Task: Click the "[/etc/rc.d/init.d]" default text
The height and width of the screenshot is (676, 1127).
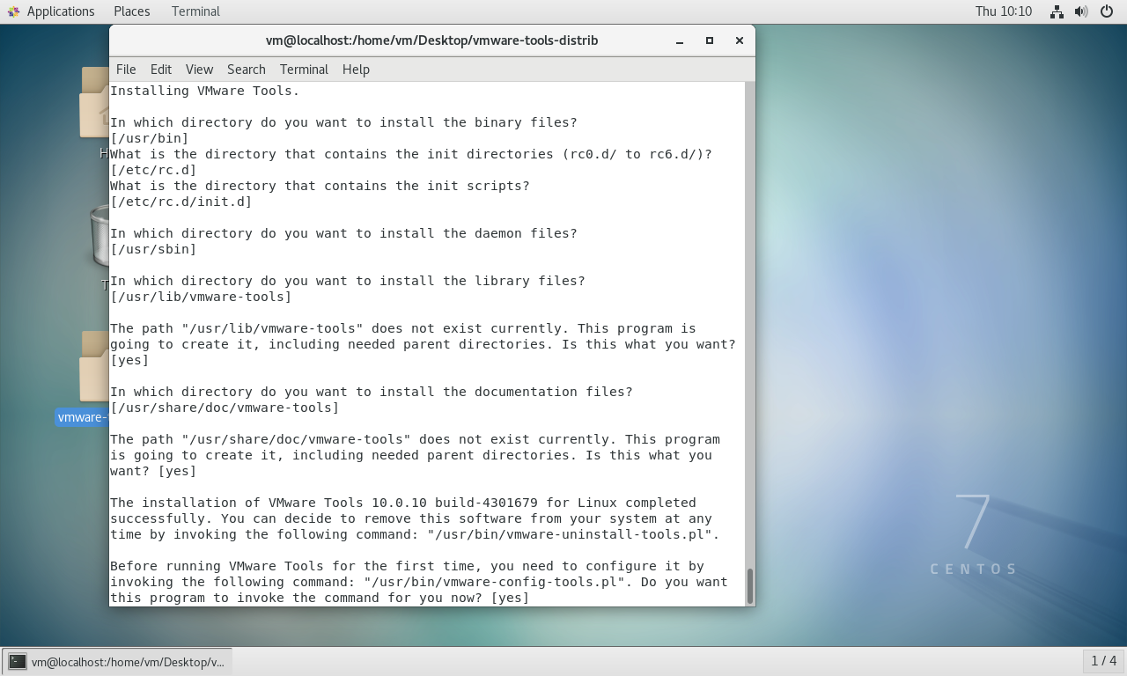Action: (x=180, y=202)
